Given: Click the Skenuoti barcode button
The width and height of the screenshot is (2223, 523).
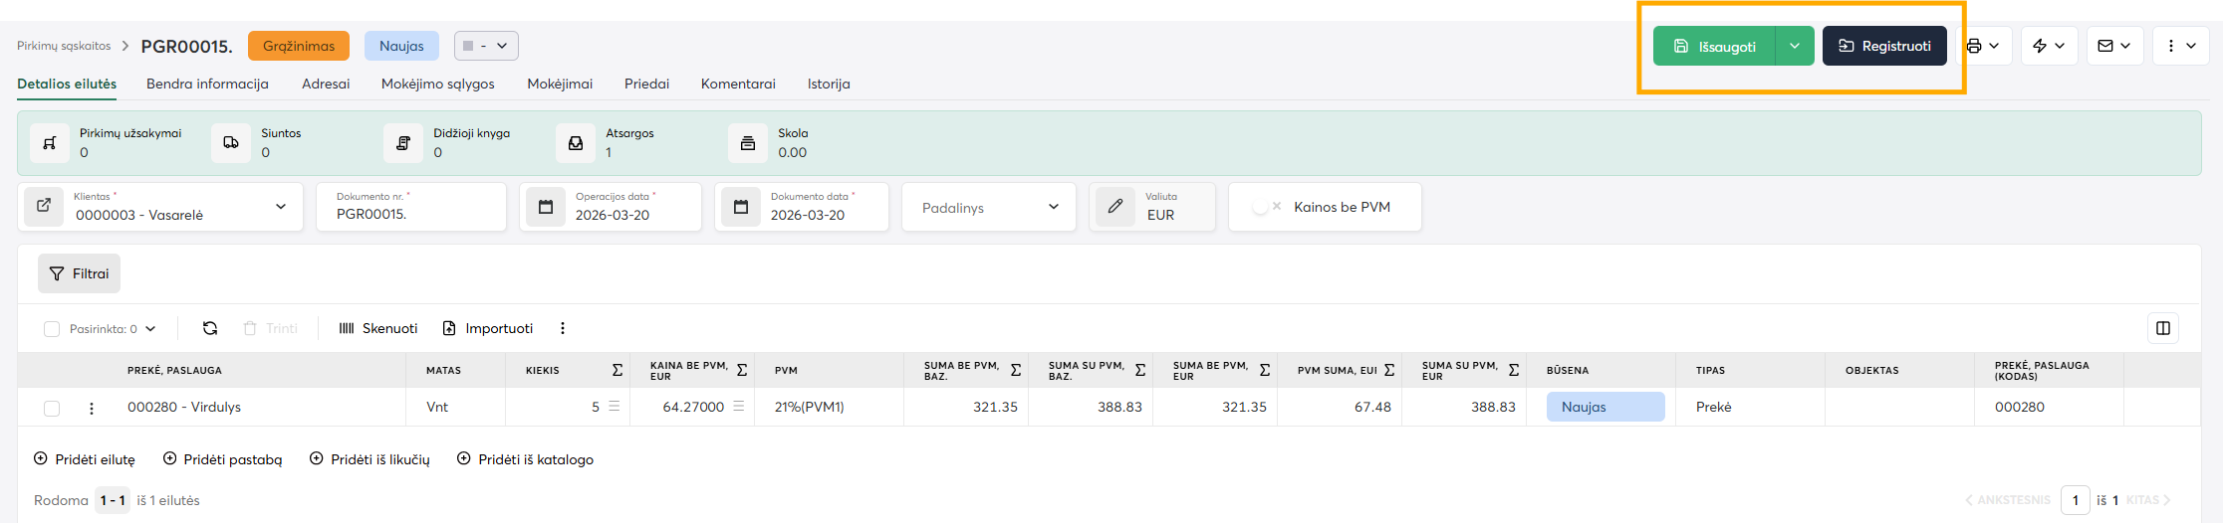Looking at the screenshot, I should click(x=378, y=328).
